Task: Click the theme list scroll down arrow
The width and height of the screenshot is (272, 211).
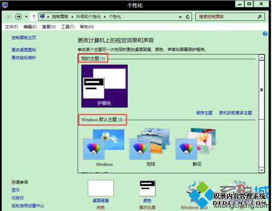Action: click(262, 170)
